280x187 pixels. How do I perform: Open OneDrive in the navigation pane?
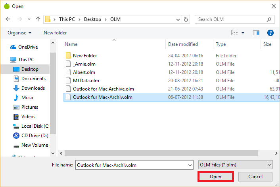tap(24, 47)
